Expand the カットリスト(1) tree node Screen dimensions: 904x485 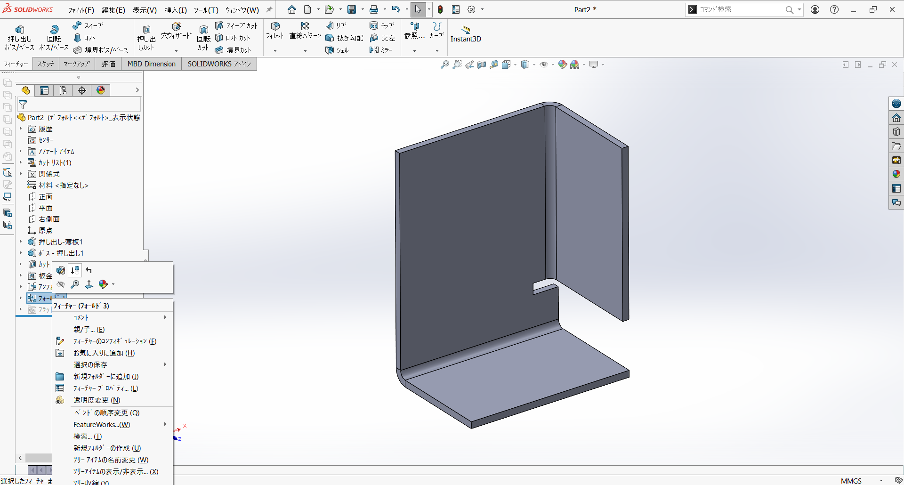pos(21,162)
